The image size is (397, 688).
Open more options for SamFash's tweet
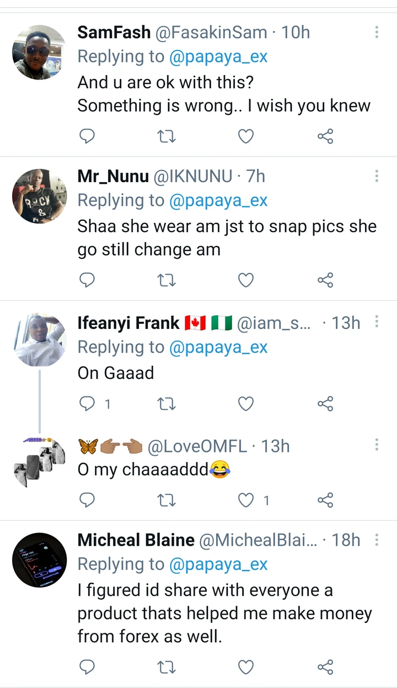(377, 32)
